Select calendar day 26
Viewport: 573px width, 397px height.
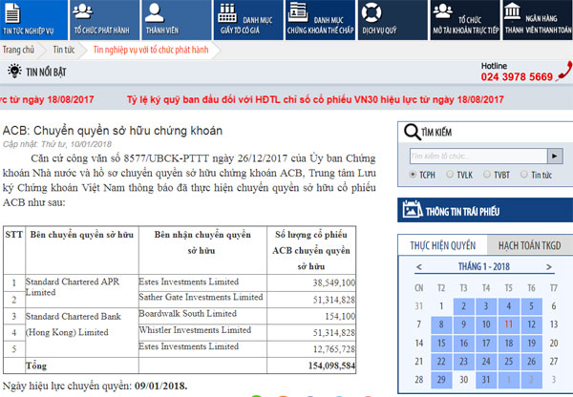531,361
